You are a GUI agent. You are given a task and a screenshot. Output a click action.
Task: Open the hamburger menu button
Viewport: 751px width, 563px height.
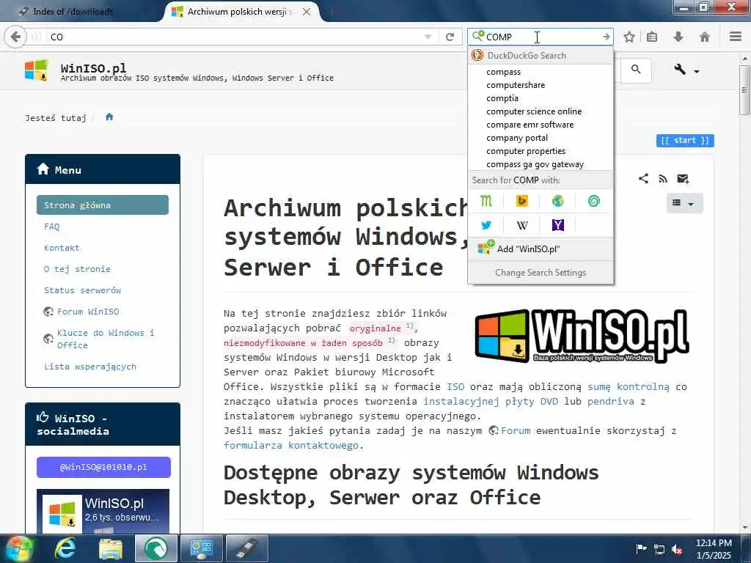point(736,37)
